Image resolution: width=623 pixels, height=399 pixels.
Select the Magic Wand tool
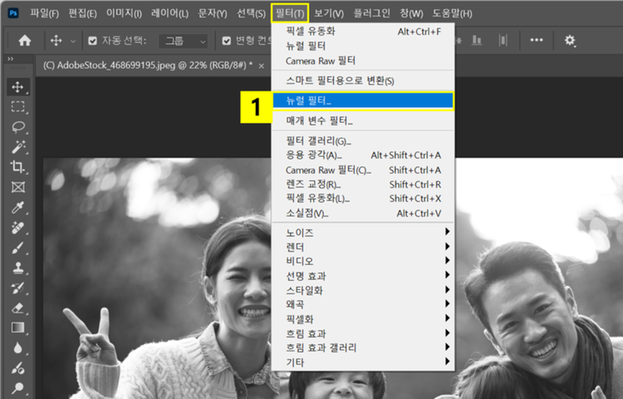point(18,146)
